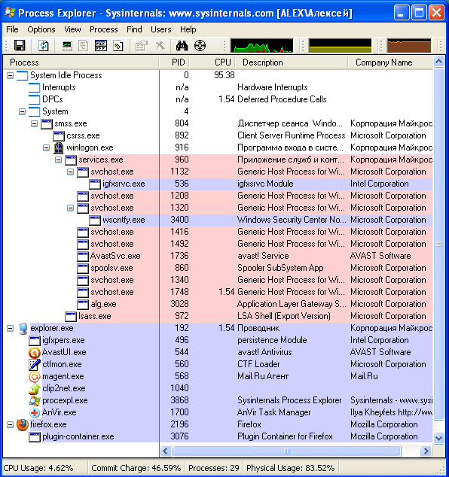Screen dimensions: 449x477
Task: Click the Save toolbar icon
Action: pos(20,46)
